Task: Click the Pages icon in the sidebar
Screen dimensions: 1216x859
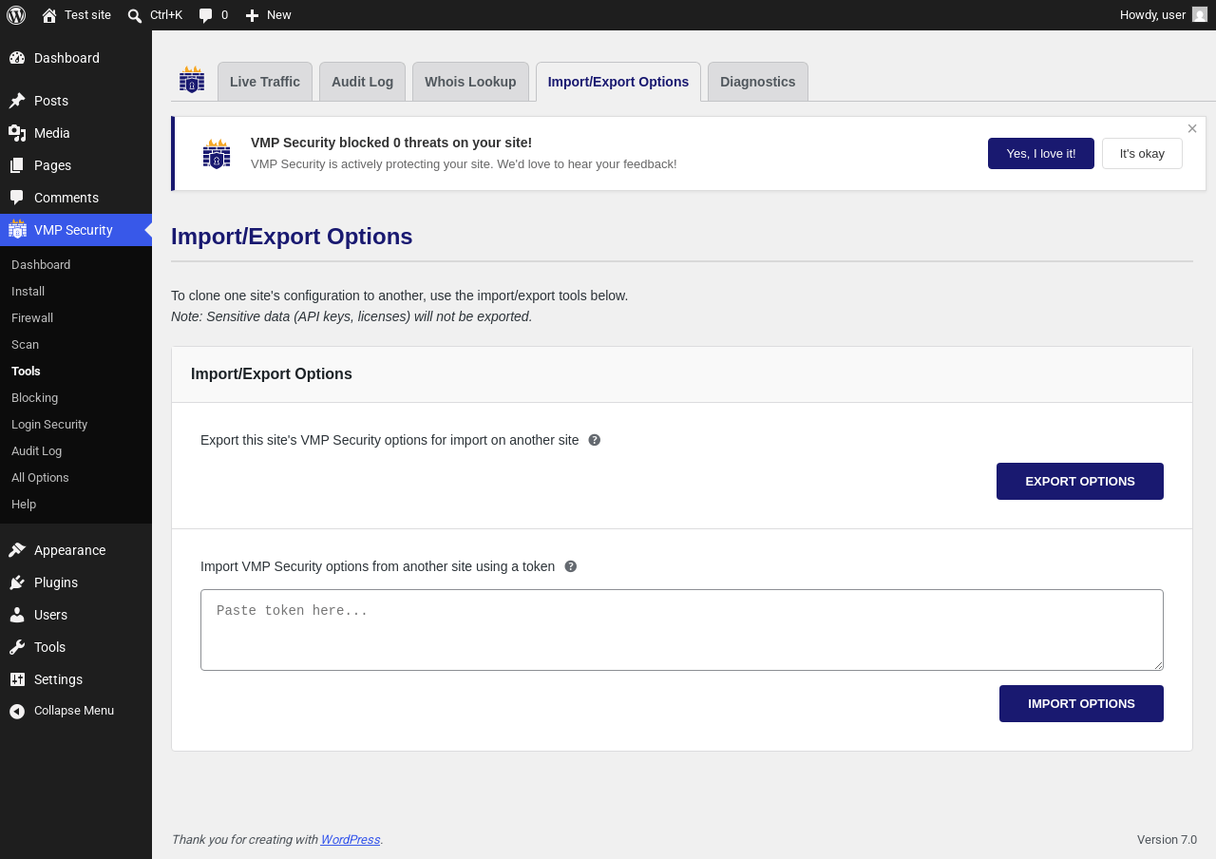Action: click(x=17, y=165)
